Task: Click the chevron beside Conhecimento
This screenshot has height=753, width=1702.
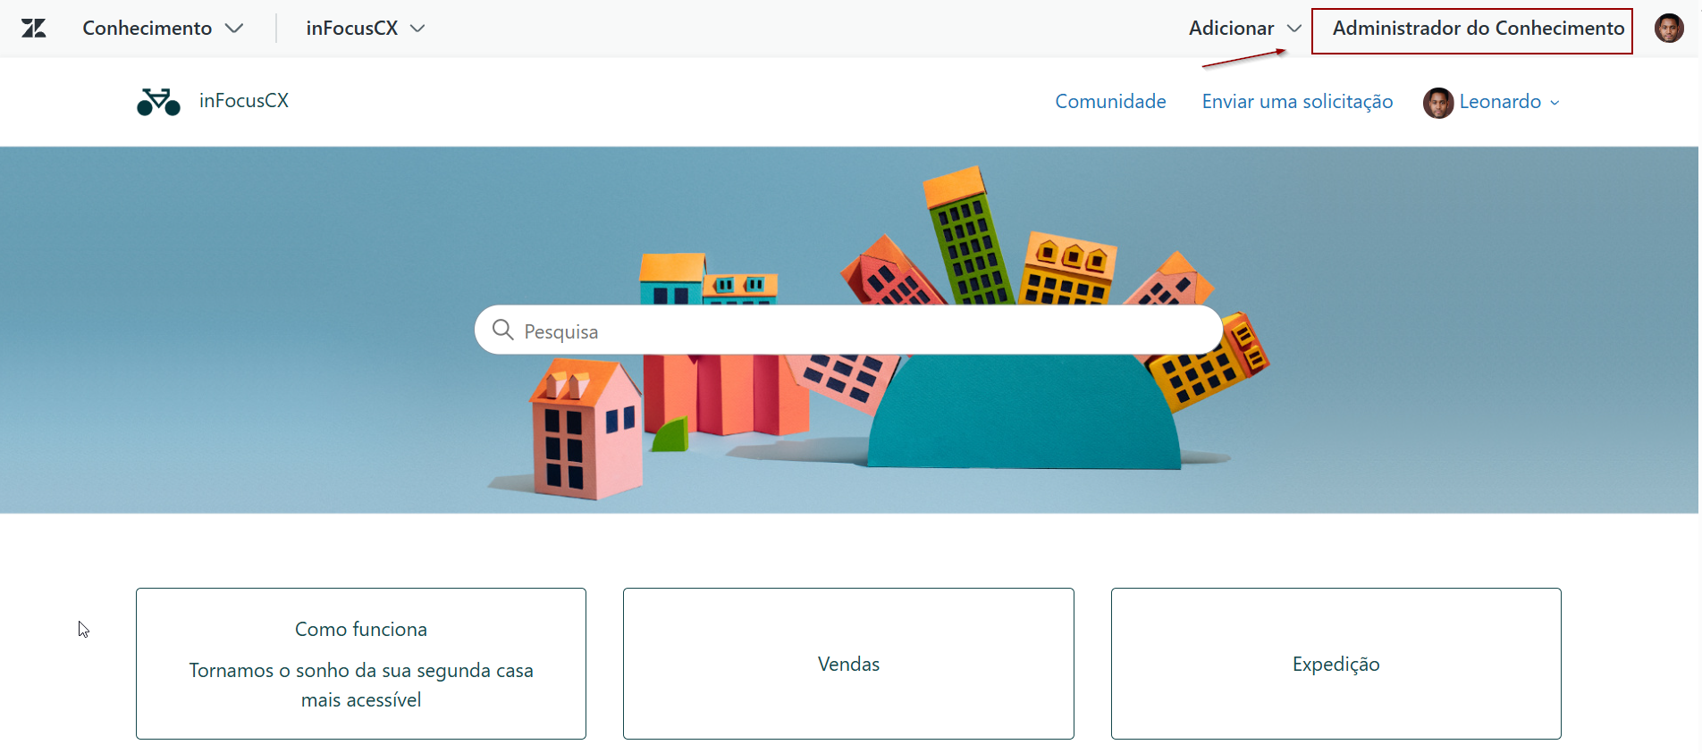Action: click(234, 29)
